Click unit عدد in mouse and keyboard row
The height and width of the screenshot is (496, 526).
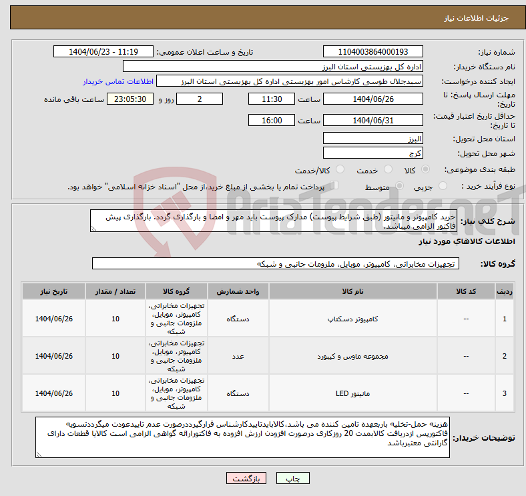tap(238, 356)
